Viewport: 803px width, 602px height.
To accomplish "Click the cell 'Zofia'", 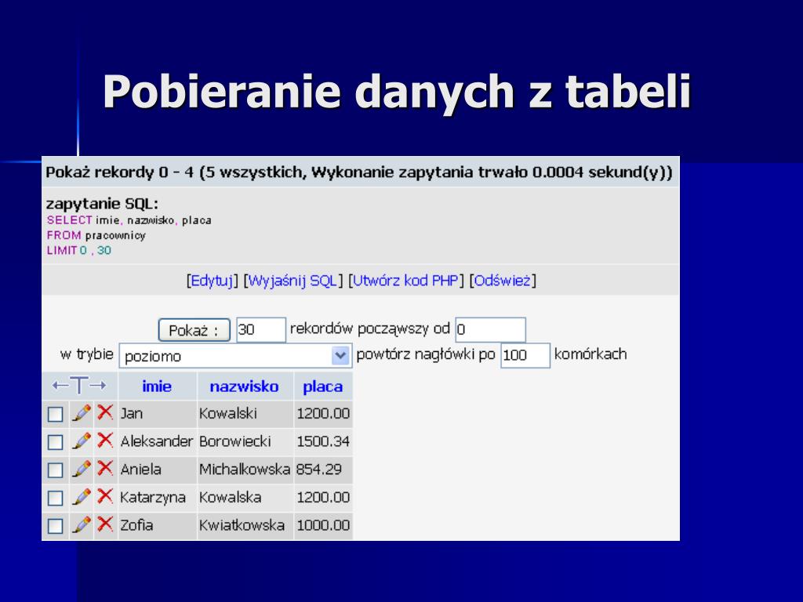I will pyautogui.click(x=157, y=525).
